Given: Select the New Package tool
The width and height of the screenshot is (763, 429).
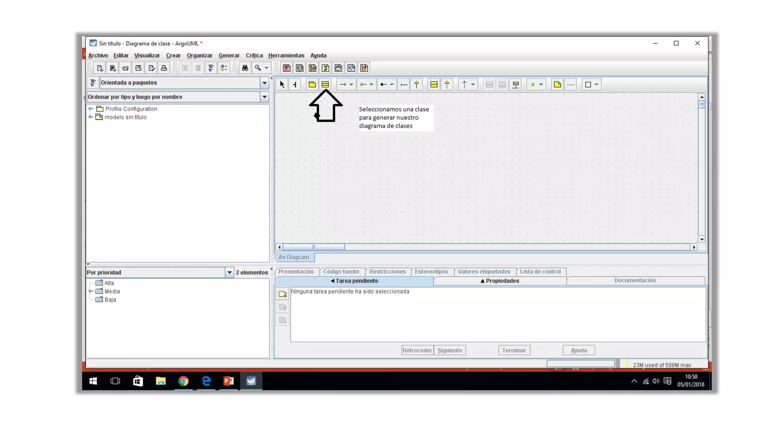Looking at the screenshot, I should [312, 85].
